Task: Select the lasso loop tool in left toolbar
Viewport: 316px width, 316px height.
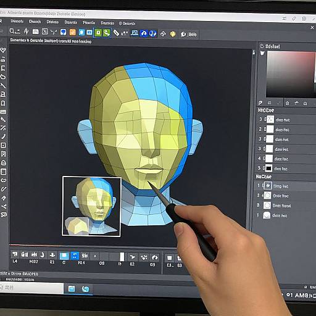Action: coord(3,77)
